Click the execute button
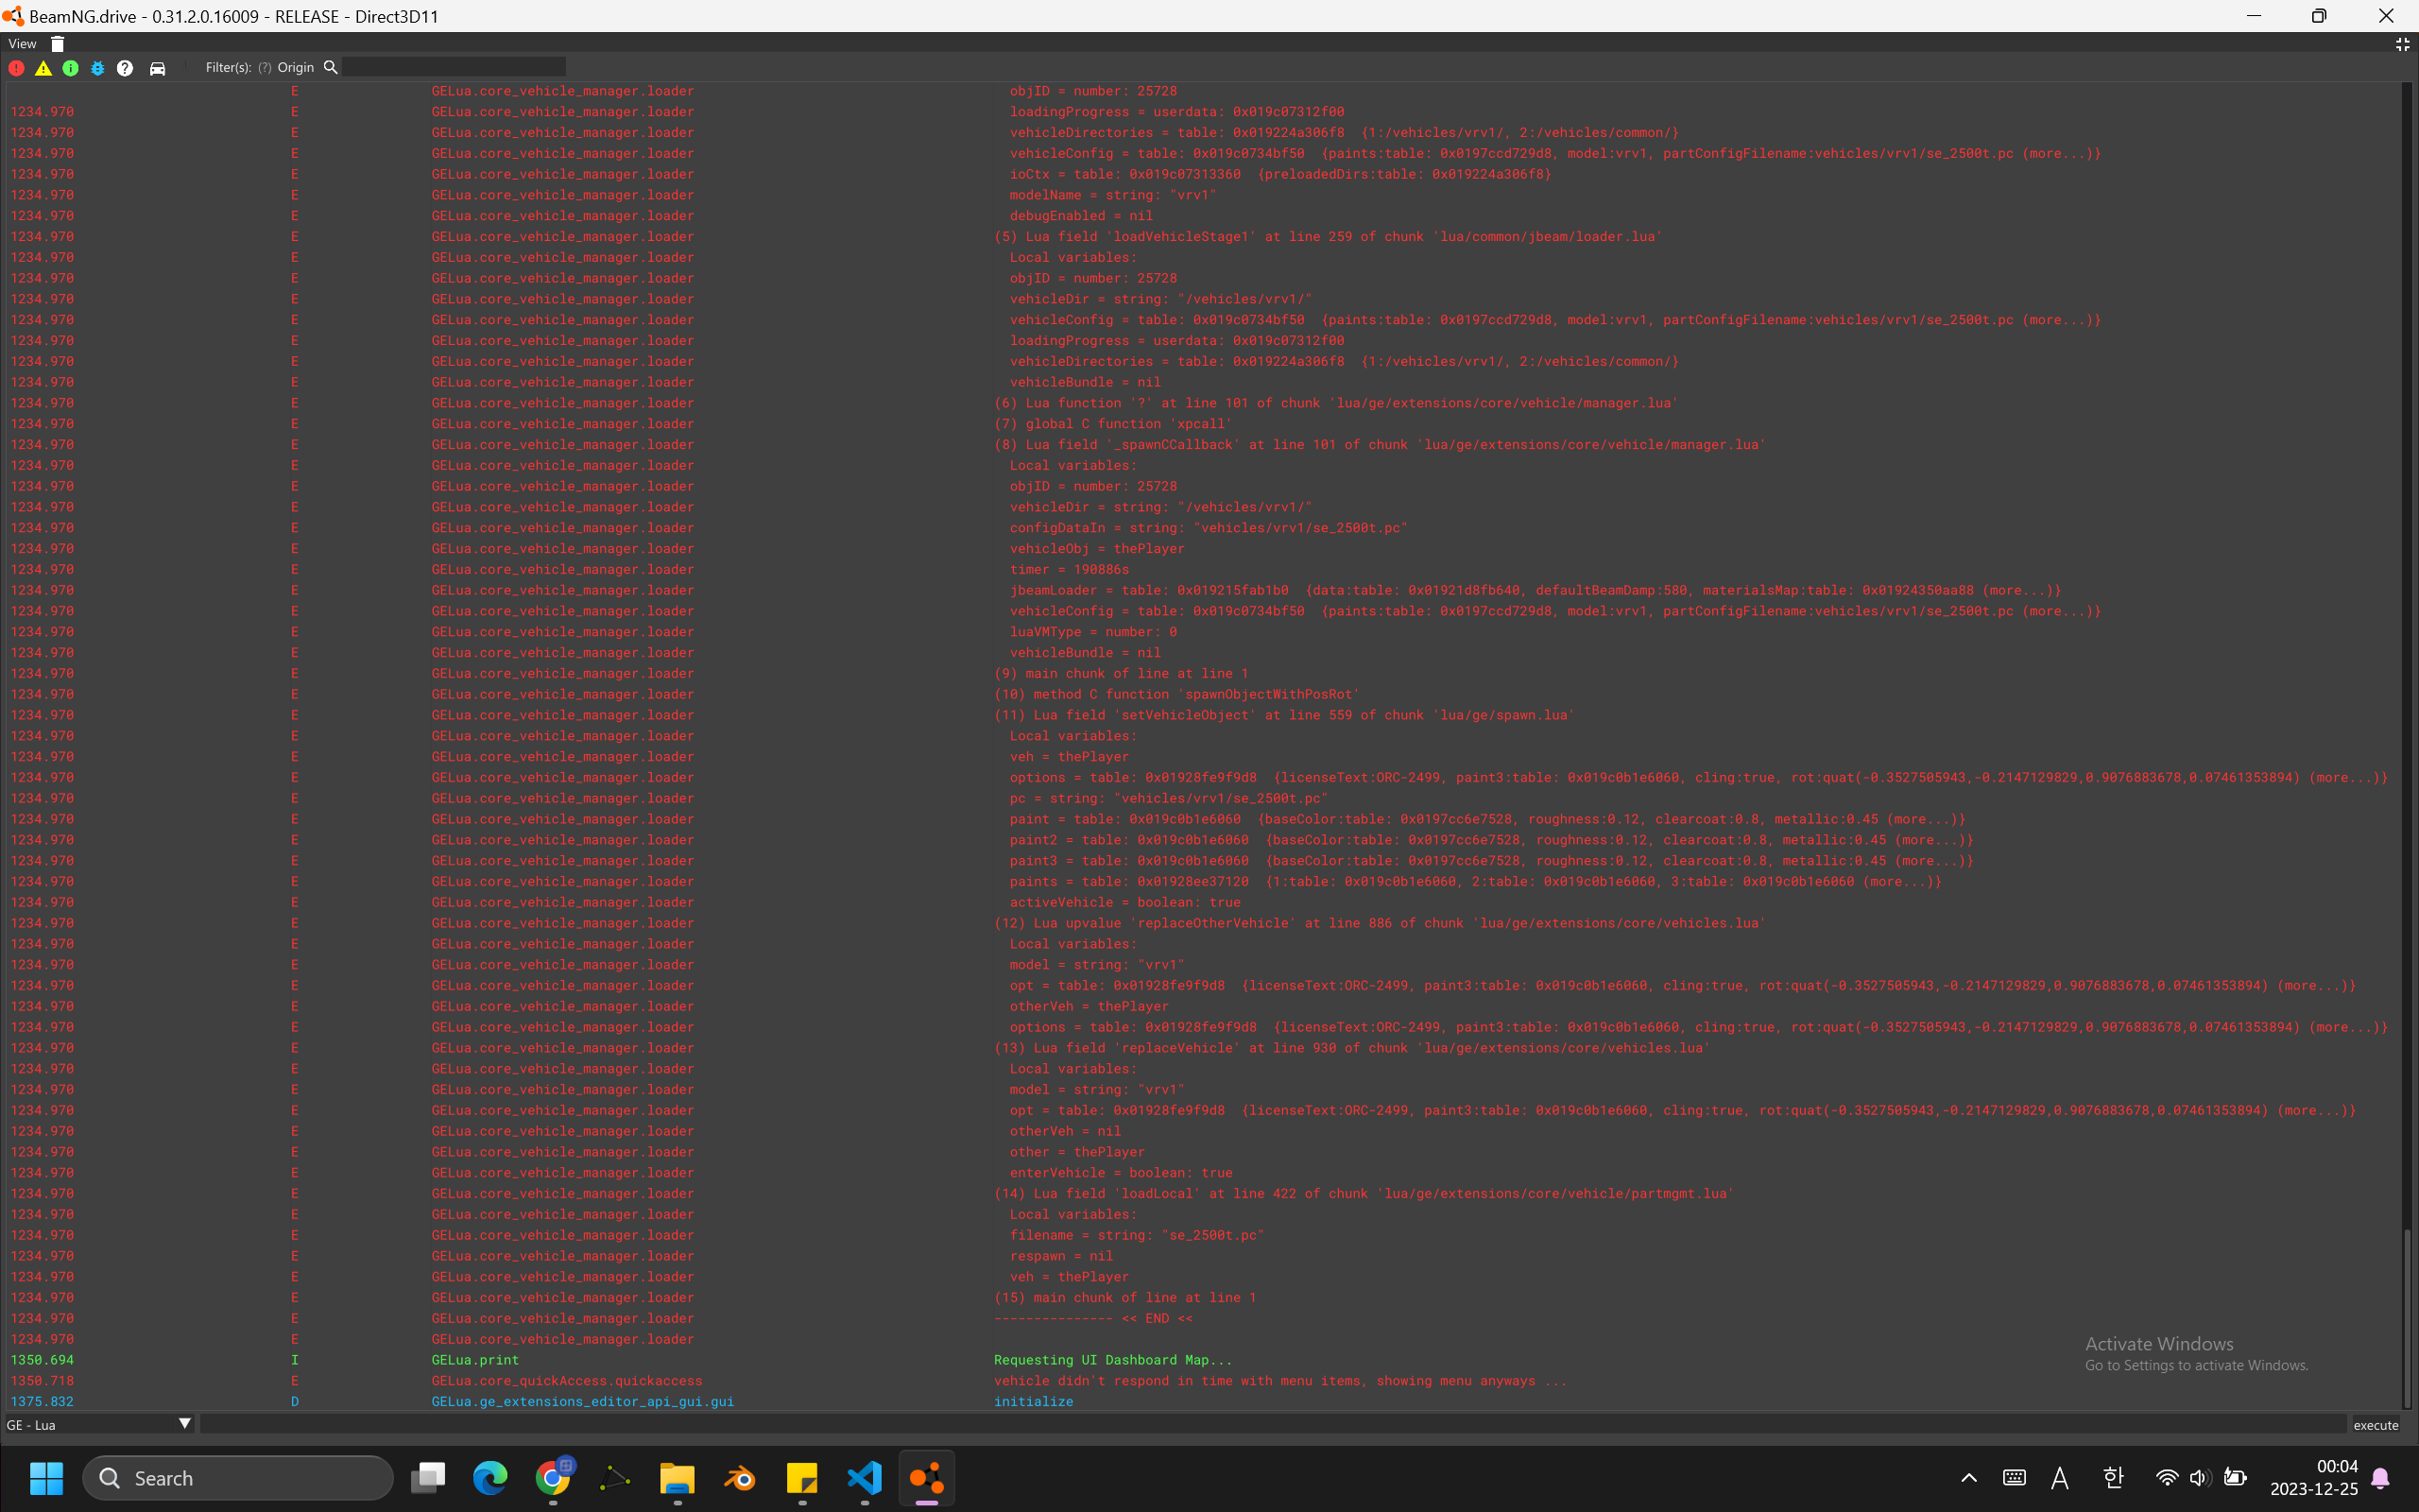The image size is (2419, 1512). click(2375, 1425)
